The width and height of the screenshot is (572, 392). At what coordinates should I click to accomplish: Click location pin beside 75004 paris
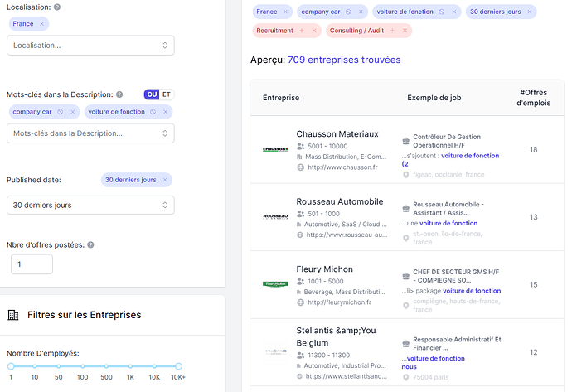pos(405,378)
